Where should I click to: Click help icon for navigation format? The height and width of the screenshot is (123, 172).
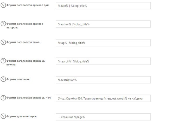(3, 116)
